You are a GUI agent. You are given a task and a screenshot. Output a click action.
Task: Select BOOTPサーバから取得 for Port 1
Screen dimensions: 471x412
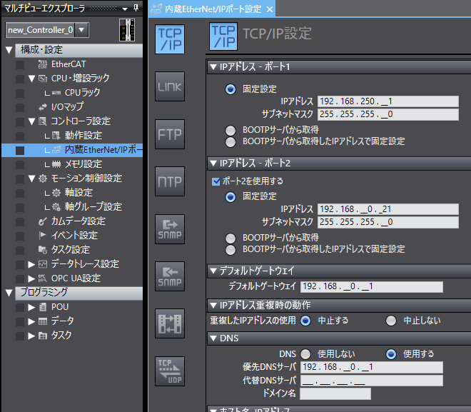pyautogui.click(x=230, y=130)
